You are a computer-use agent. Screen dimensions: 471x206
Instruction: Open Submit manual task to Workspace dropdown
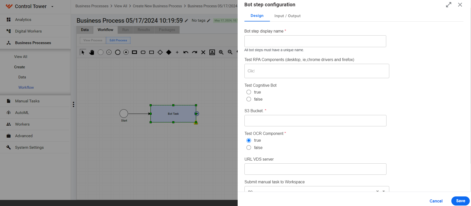point(317,189)
